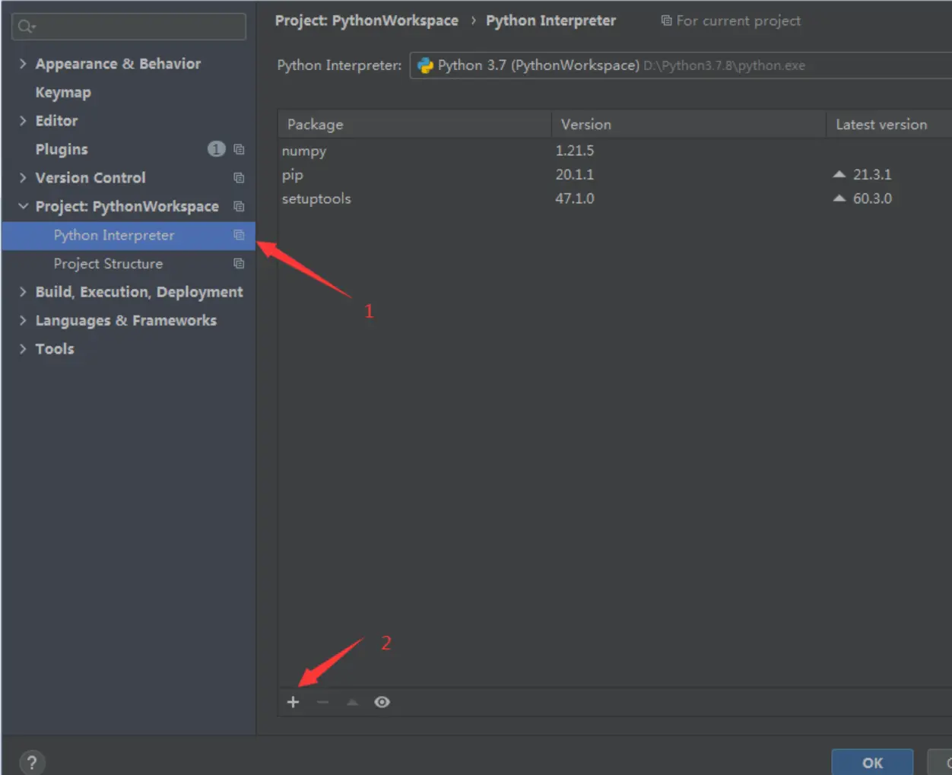Image resolution: width=952 pixels, height=775 pixels.
Task: Click the settings search field
Action: coord(129,27)
